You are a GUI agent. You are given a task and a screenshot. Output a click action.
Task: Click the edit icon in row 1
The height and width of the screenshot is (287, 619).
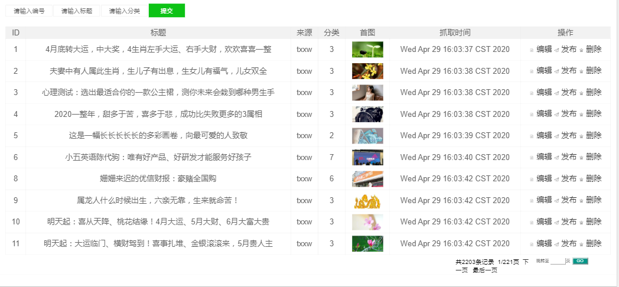click(532, 50)
